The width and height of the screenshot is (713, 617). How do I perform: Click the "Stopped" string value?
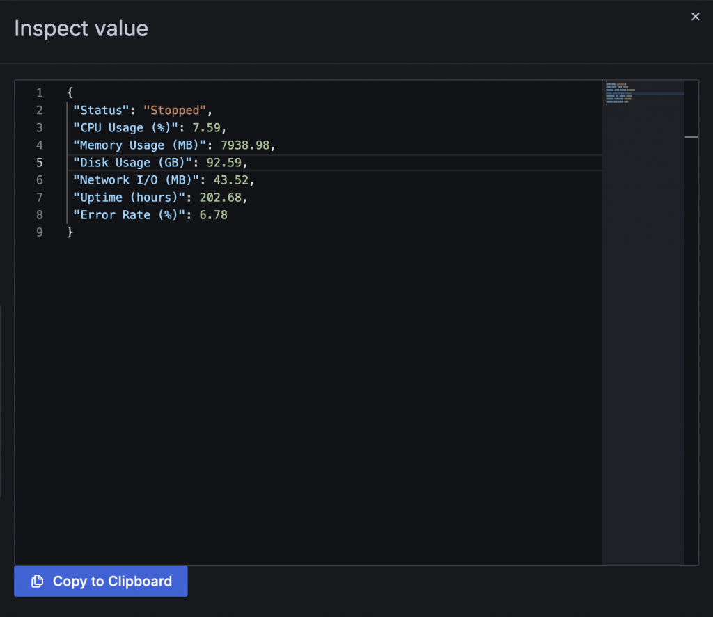175,110
